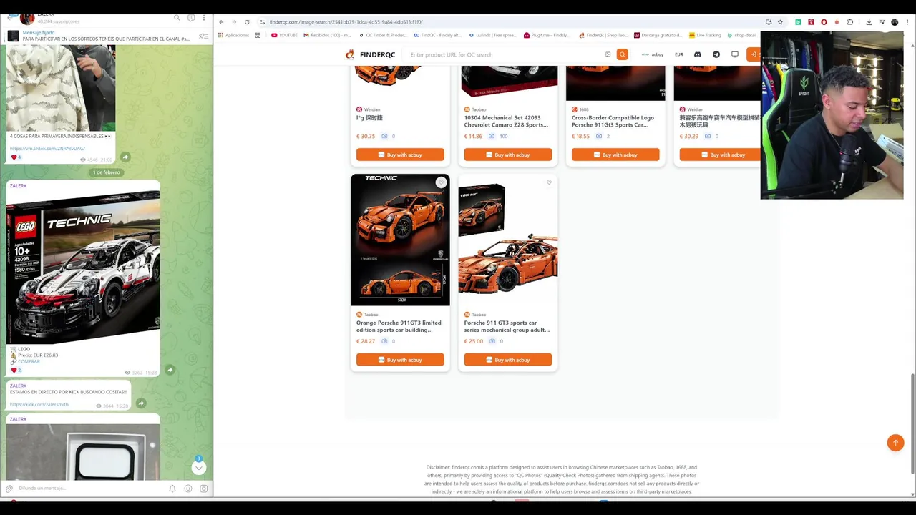
Task: Jump to latest messages with down-arrow button
Action: click(199, 468)
